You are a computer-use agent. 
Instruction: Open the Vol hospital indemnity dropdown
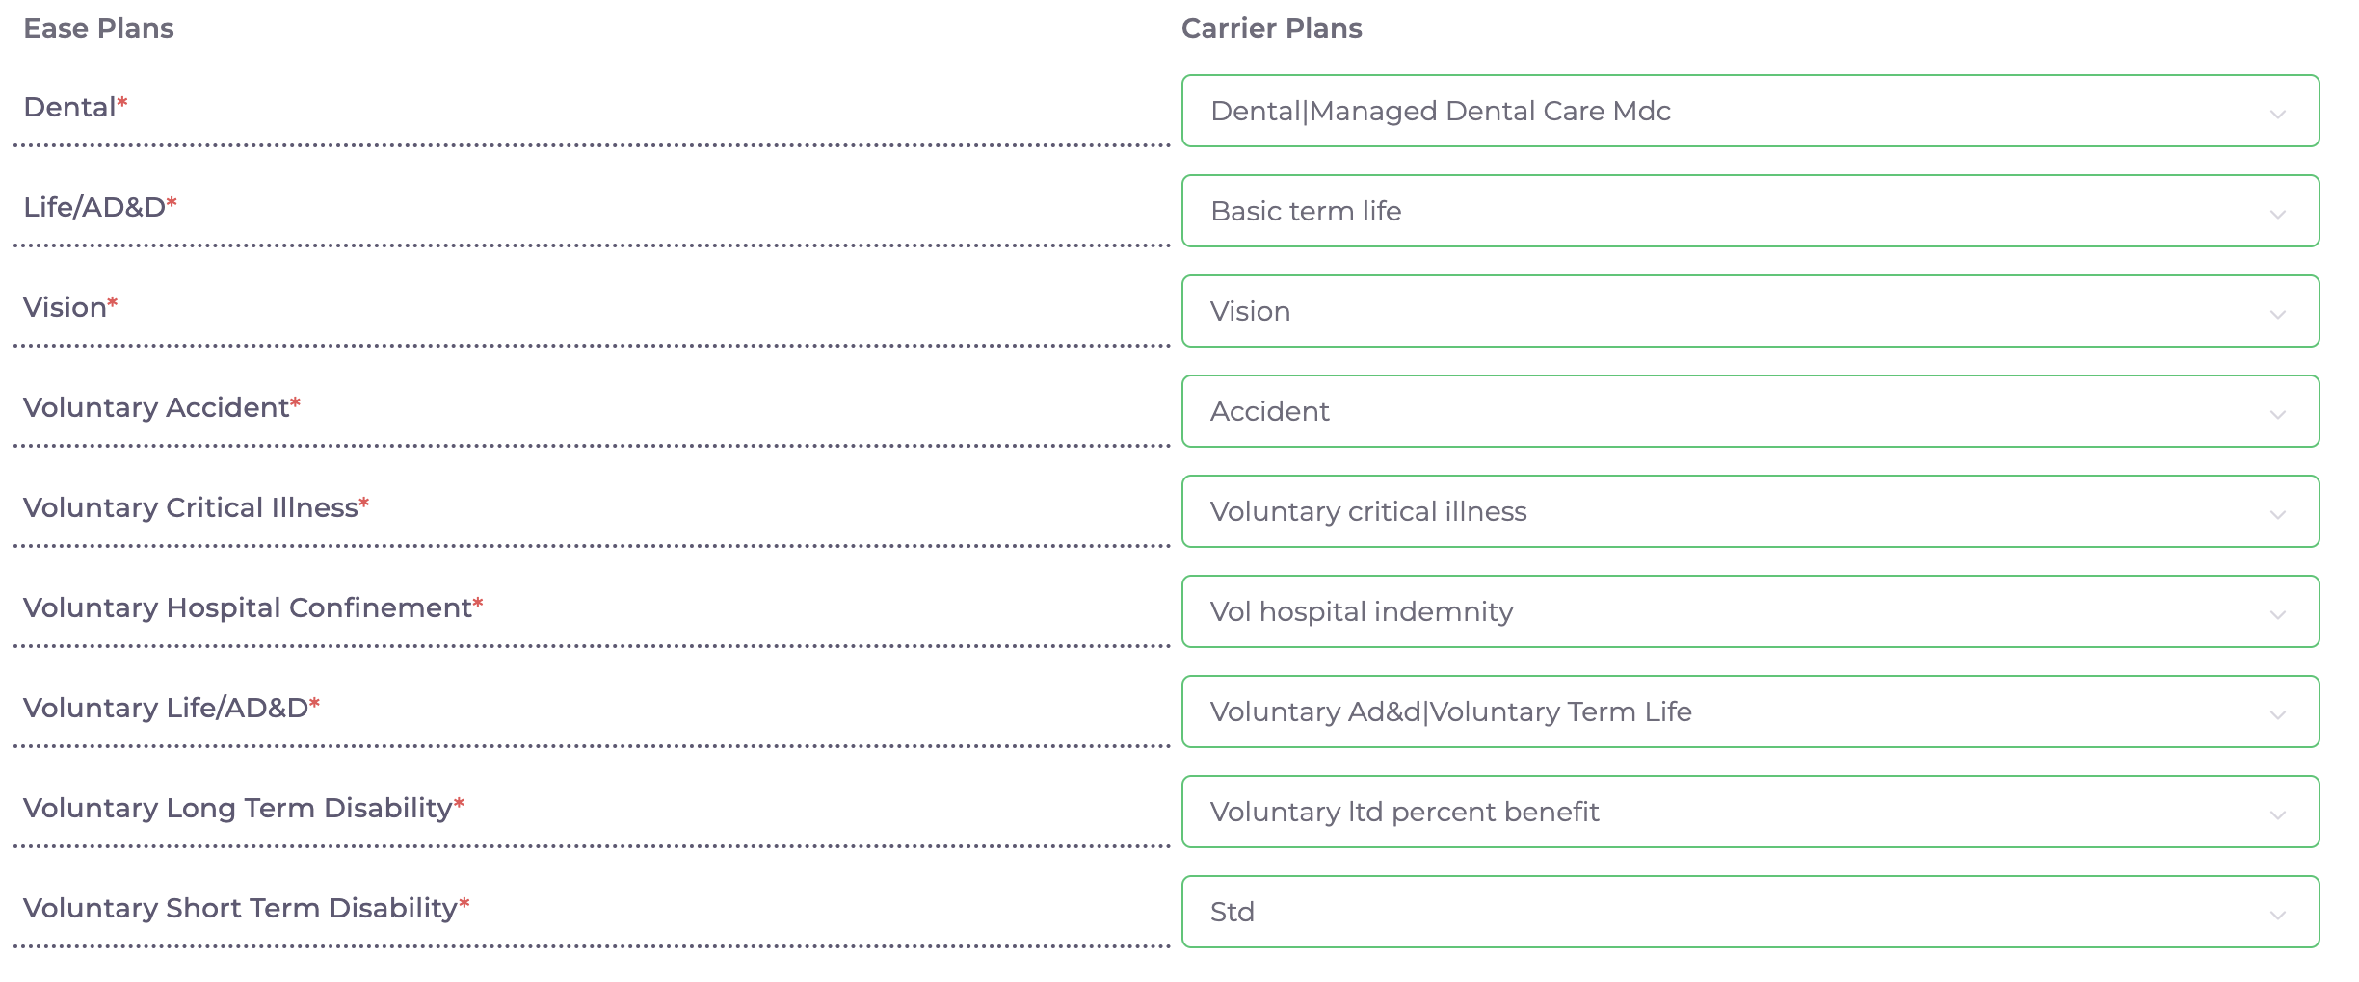tap(1750, 611)
